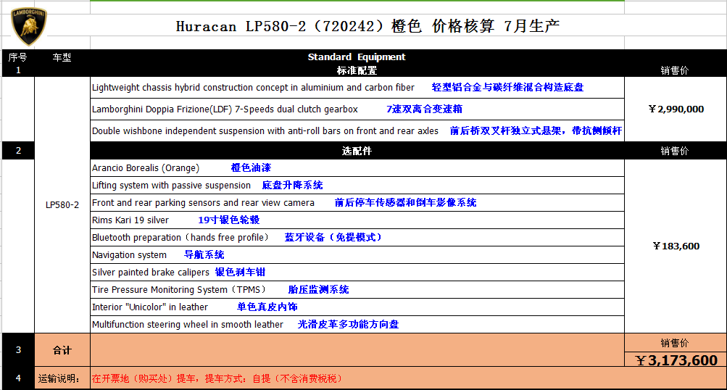Select the Interior Unicolor in leather row
This screenshot has height=390, width=727.
point(357,307)
